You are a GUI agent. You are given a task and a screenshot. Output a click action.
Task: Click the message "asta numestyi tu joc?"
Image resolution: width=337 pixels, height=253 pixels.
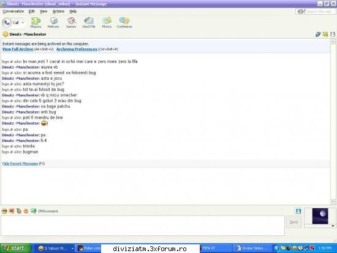tap(44, 84)
